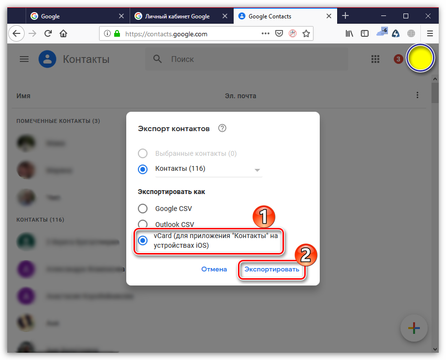Choose Outlook CSV export format
This screenshot has height=360, width=446.
(143, 224)
